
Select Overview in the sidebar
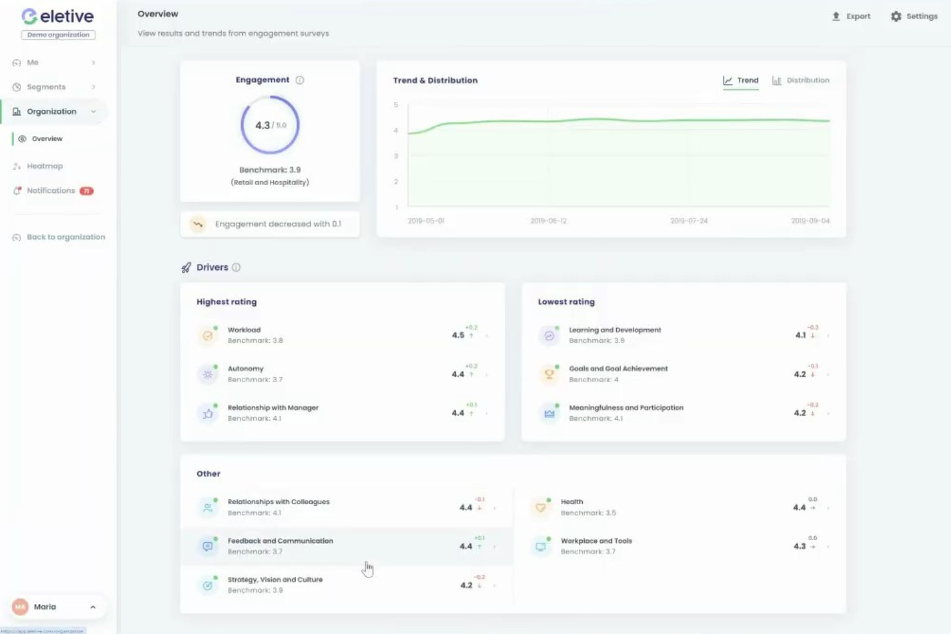(x=47, y=139)
